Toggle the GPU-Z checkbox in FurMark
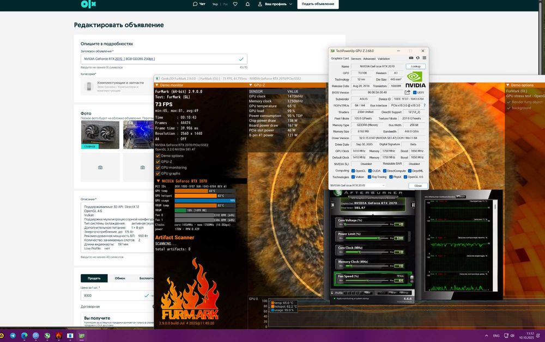Screen dimensions: 545x342 (158, 161)
